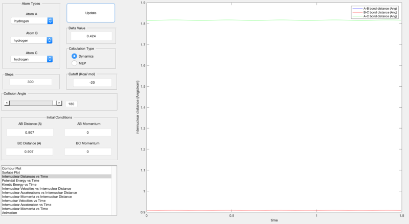Click the plot list vertical scrollbar
This screenshot has height=224, width=409.
point(114,191)
